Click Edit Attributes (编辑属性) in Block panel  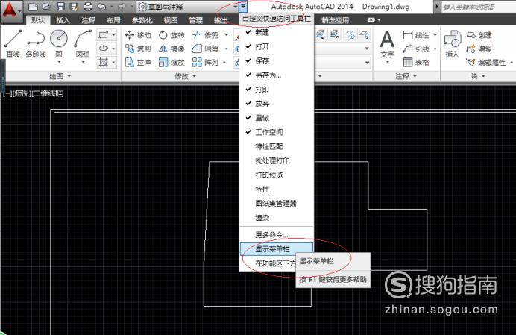pyautogui.click(x=486, y=62)
